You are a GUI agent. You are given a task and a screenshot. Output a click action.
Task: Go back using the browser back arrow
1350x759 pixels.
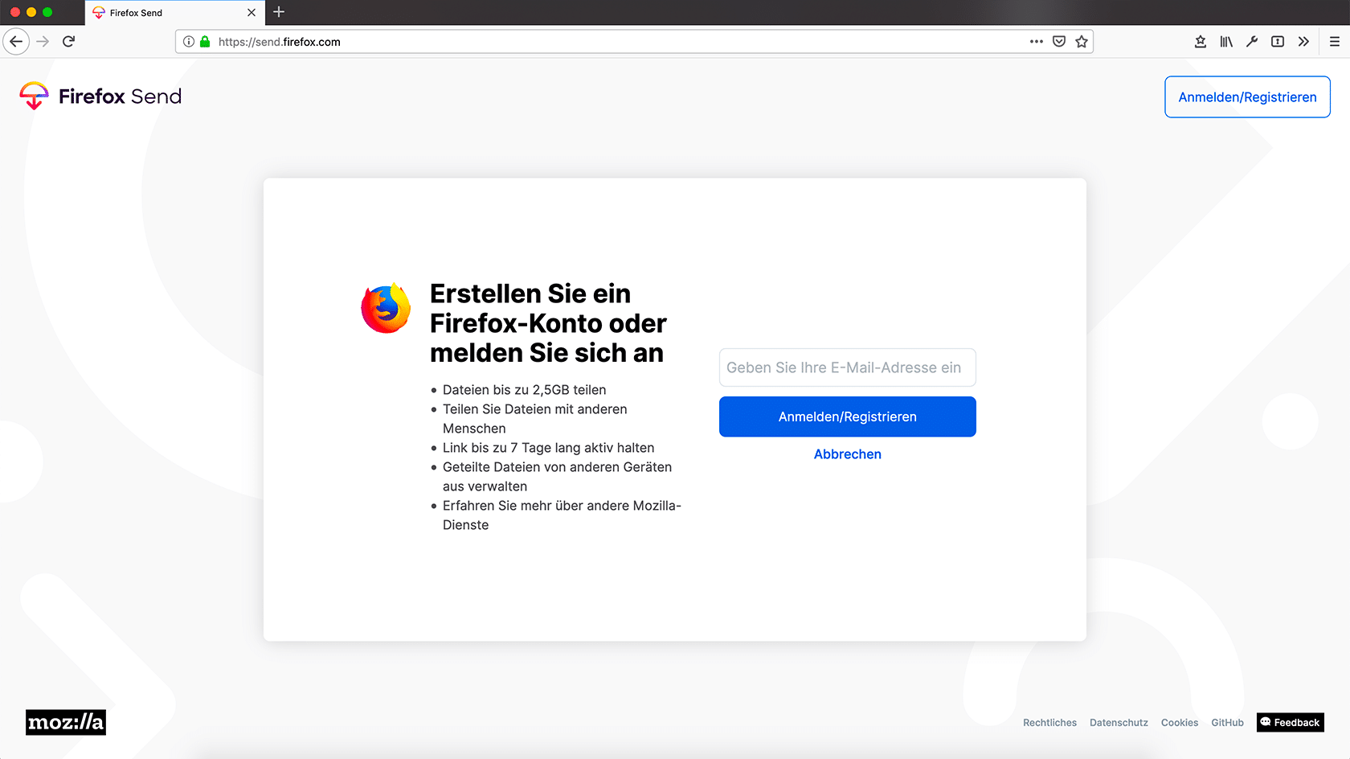click(16, 42)
